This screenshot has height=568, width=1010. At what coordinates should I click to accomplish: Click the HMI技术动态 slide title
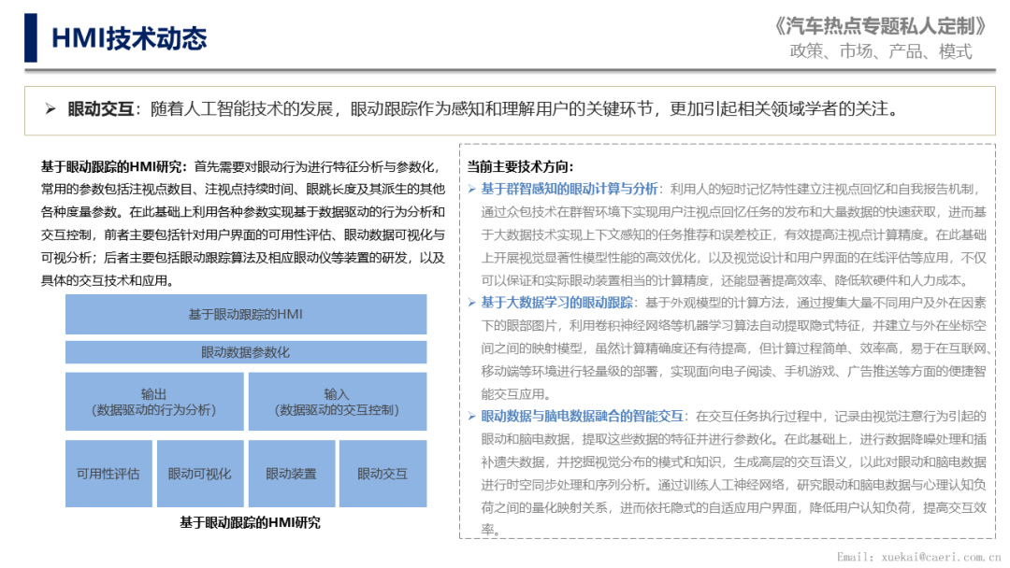point(129,38)
